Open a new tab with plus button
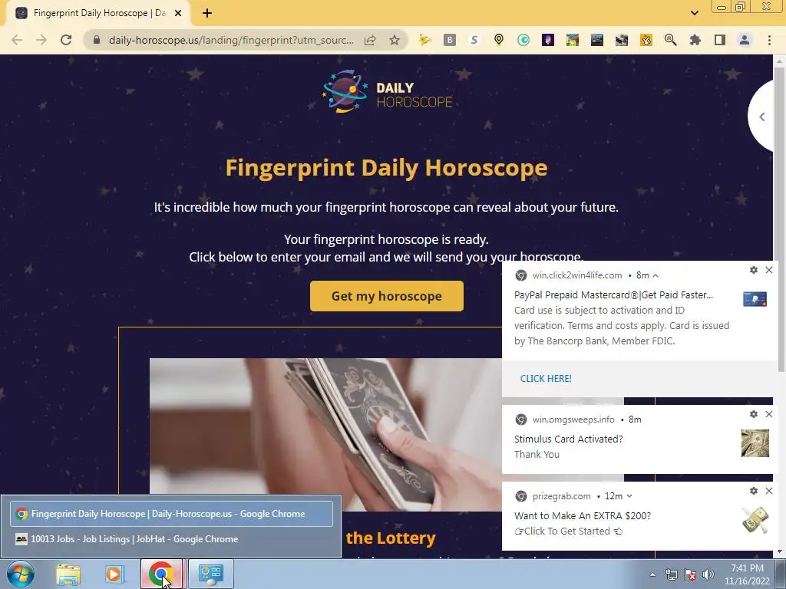This screenshot has height=589, width=786. pyautogui.click(x=207, y=13)
